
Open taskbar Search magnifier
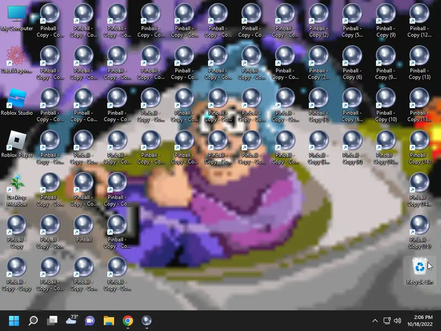33,320
